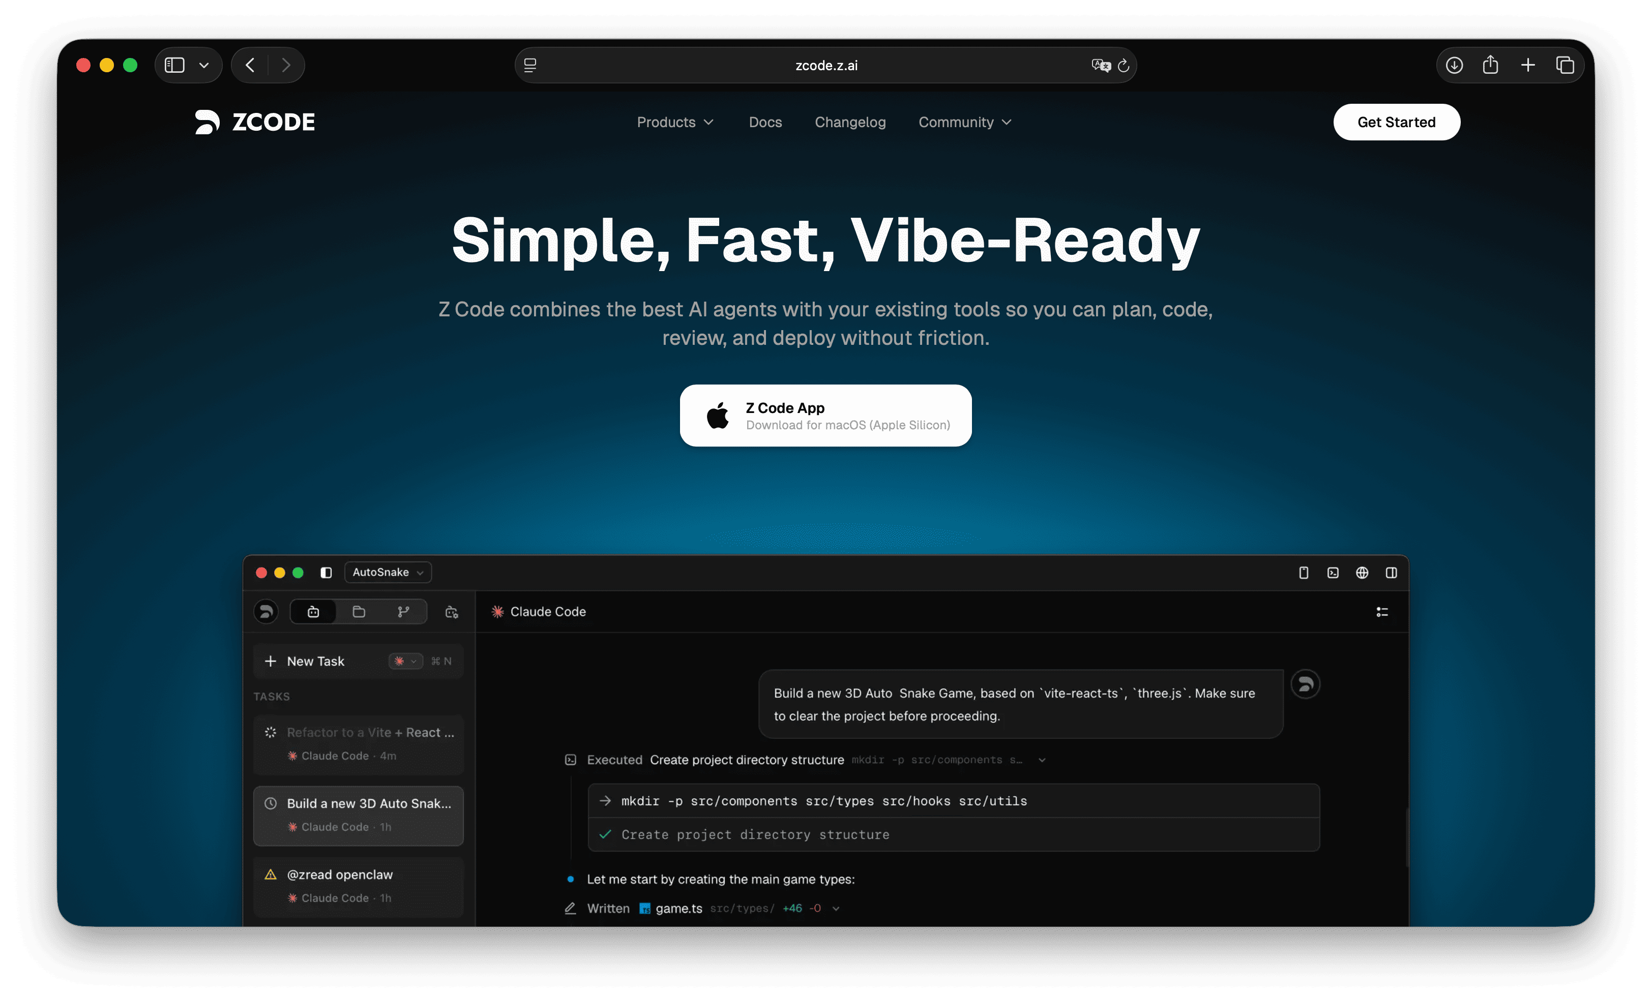Open the Products menu in the navbar
The height and width of the screenshot is (1002, 1652).
coord(675,122)
